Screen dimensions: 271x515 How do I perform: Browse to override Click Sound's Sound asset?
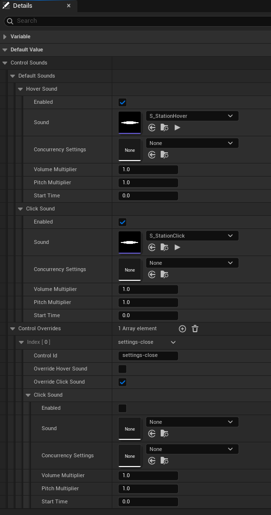[x=164, y=434]
